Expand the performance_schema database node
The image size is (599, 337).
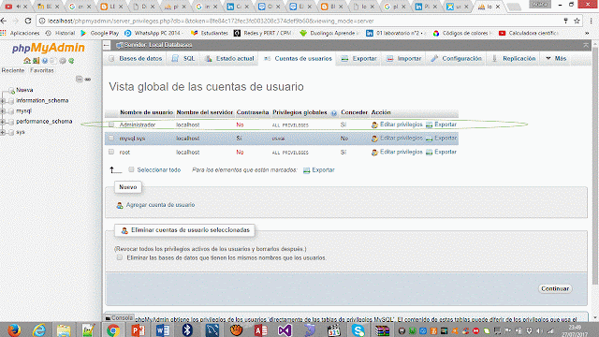click(3, 122)
